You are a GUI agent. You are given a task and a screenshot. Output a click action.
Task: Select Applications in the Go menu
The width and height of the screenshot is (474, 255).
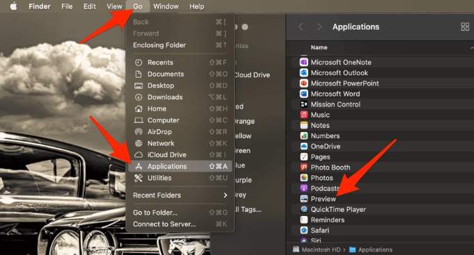[x=180, y=166]
